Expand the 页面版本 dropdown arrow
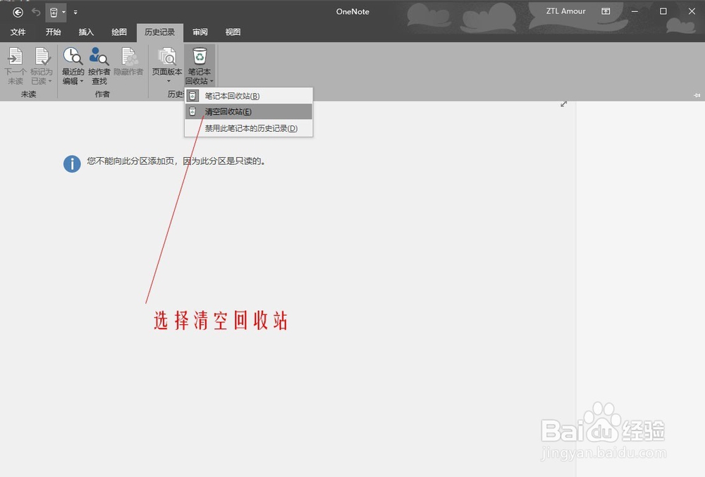The width and height of the screenshot is (705, 477). click(x=168, y=81)
